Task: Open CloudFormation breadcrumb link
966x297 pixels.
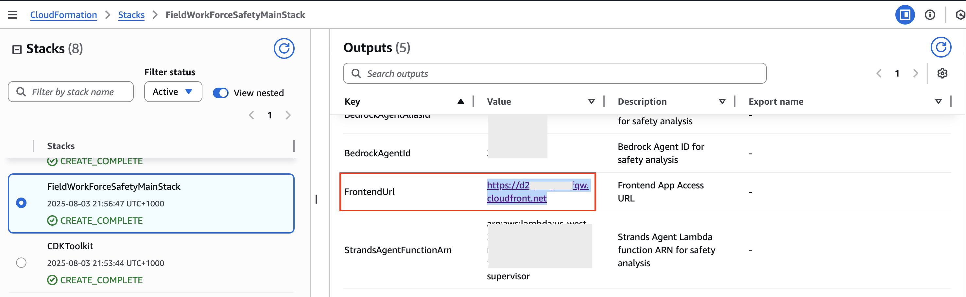Action: click(x=63, y=15)
